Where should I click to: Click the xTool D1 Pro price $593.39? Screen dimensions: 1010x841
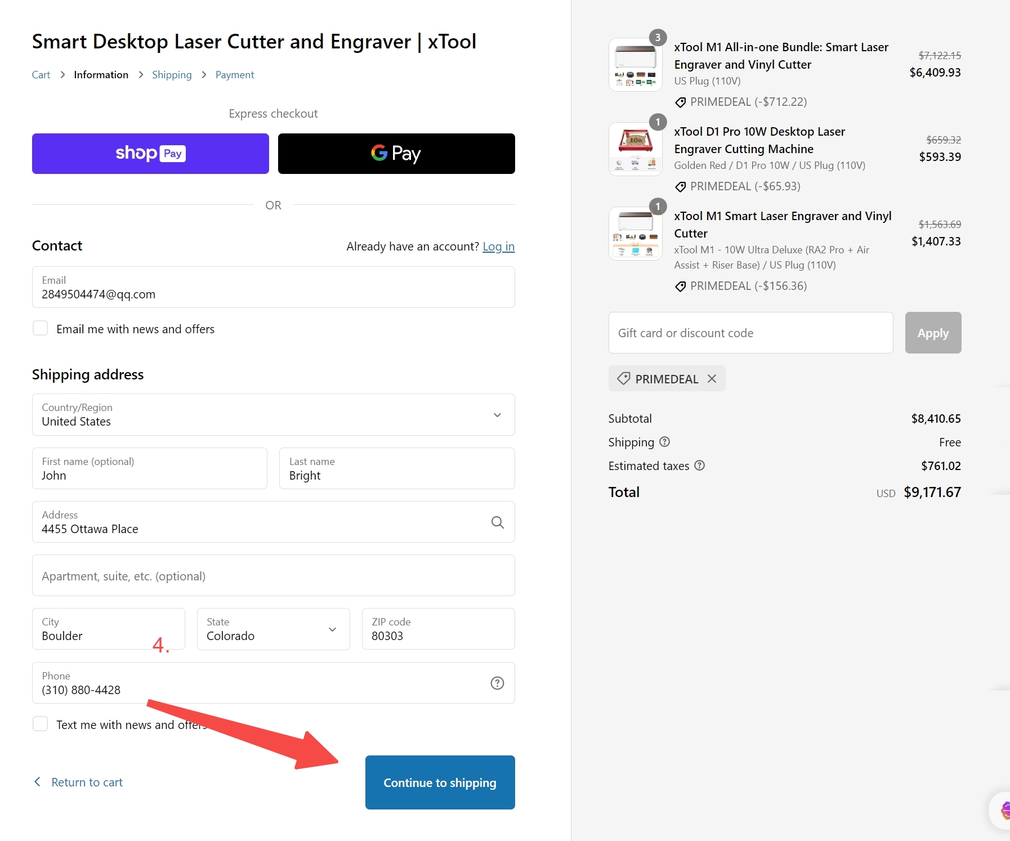pyautogui.click(x=940, y=157)
